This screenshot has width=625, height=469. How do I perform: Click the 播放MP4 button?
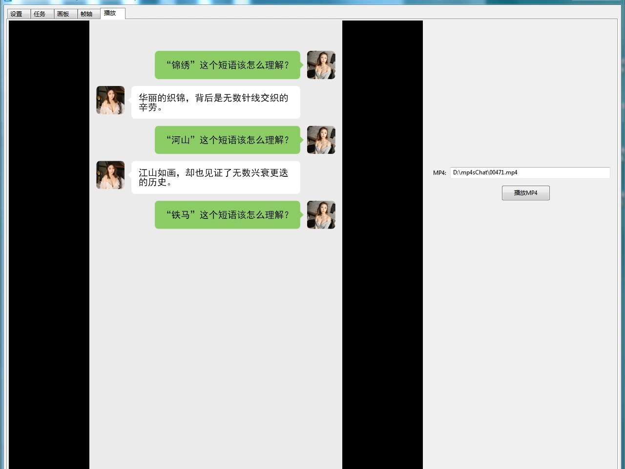[525, 193]
